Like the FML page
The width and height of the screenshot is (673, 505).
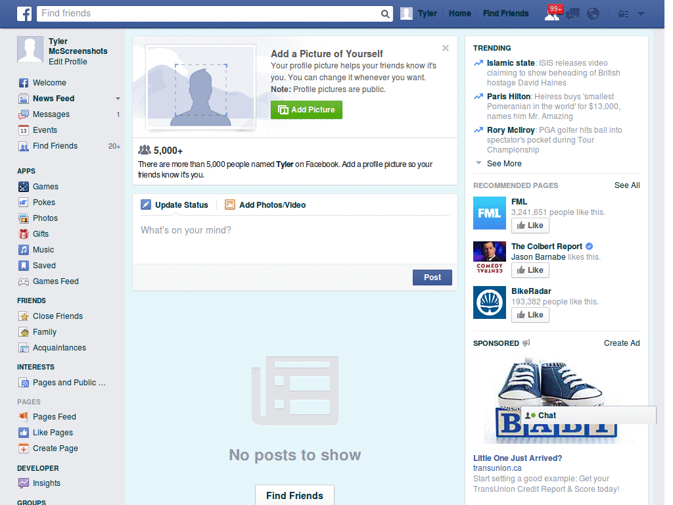pyautogui.click(x=530, y=226)
